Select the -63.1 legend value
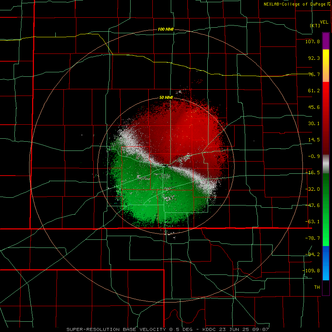Viewport: 332px width, 332px height. [x=312, y=222]
